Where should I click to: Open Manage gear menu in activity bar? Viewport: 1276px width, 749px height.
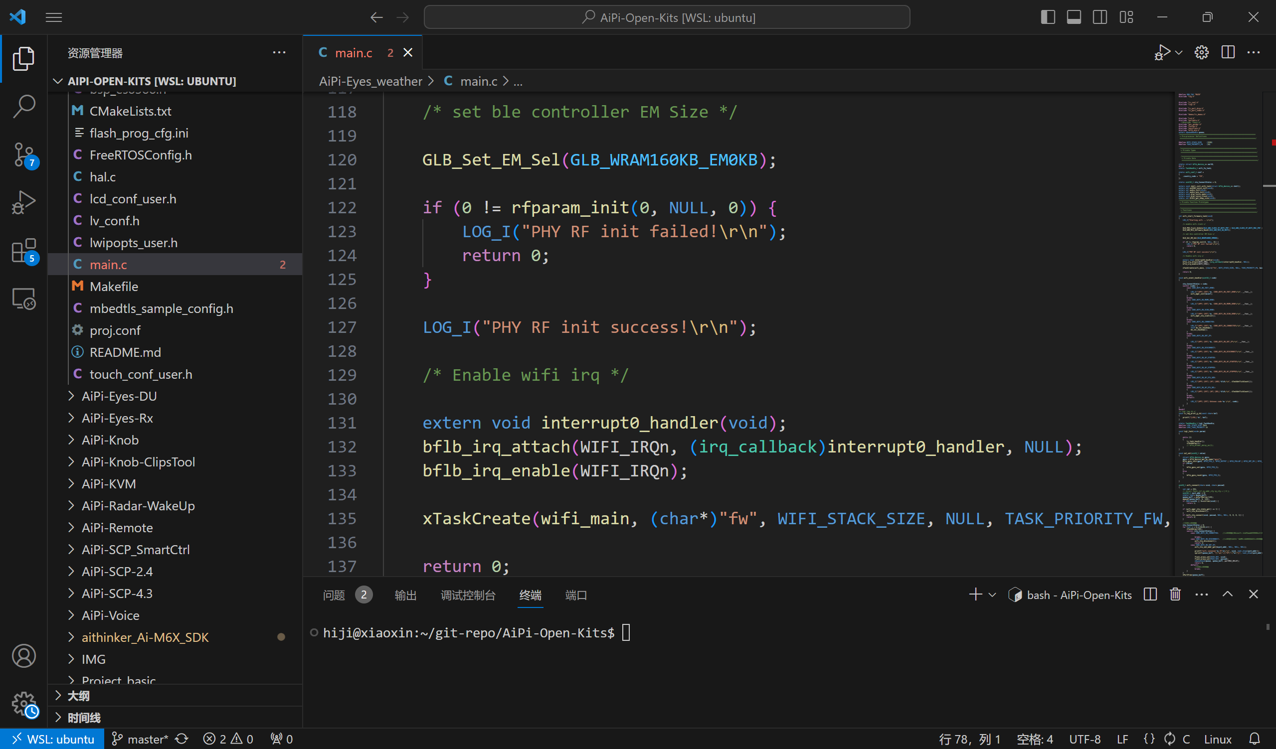[x=23, y=704]
